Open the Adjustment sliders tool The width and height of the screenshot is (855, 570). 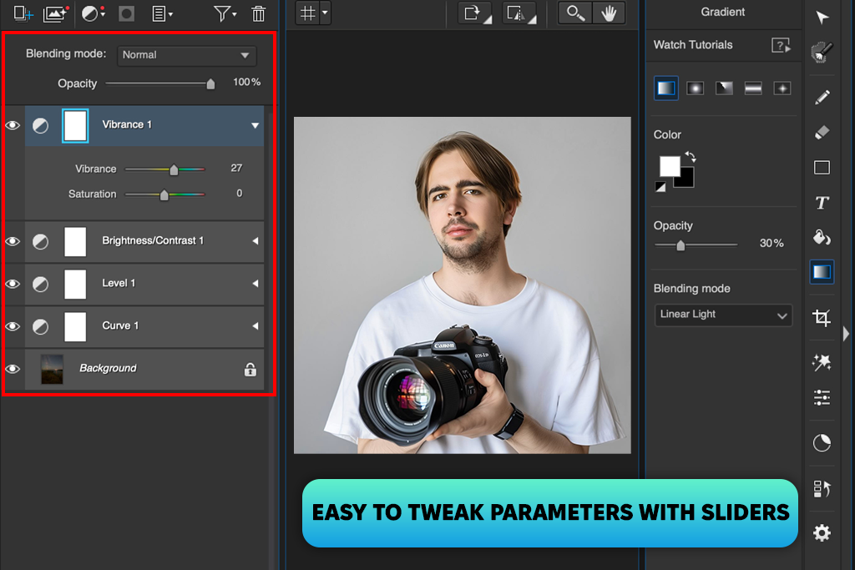(822, 397)
